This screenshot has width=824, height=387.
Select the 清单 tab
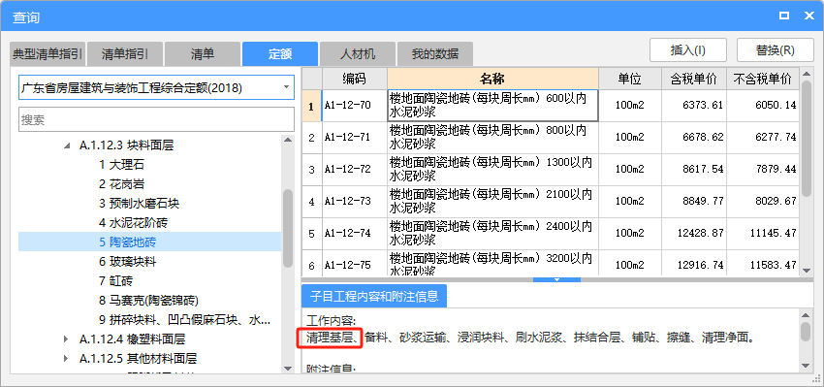pyautogui.click(x=203, y=53)
